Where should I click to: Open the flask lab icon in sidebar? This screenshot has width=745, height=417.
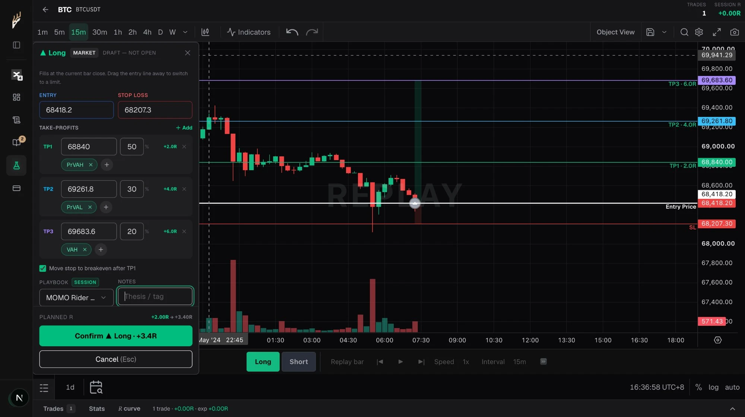click(16, 165)
